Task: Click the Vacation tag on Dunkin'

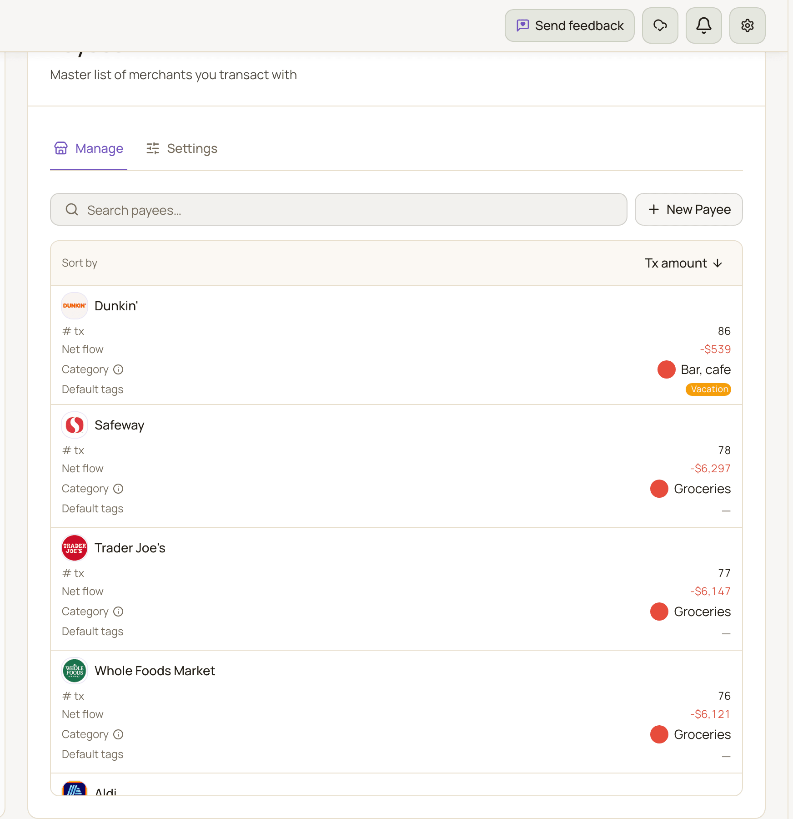Action: pos(708,389)
